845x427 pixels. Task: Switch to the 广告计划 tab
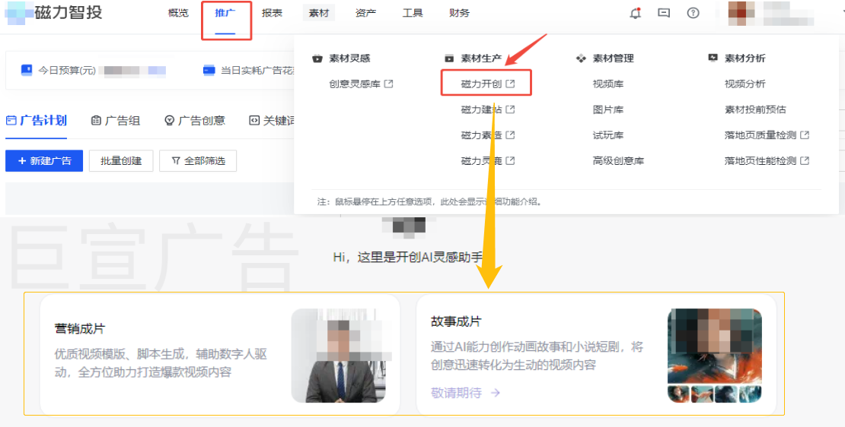coord(36,120)
